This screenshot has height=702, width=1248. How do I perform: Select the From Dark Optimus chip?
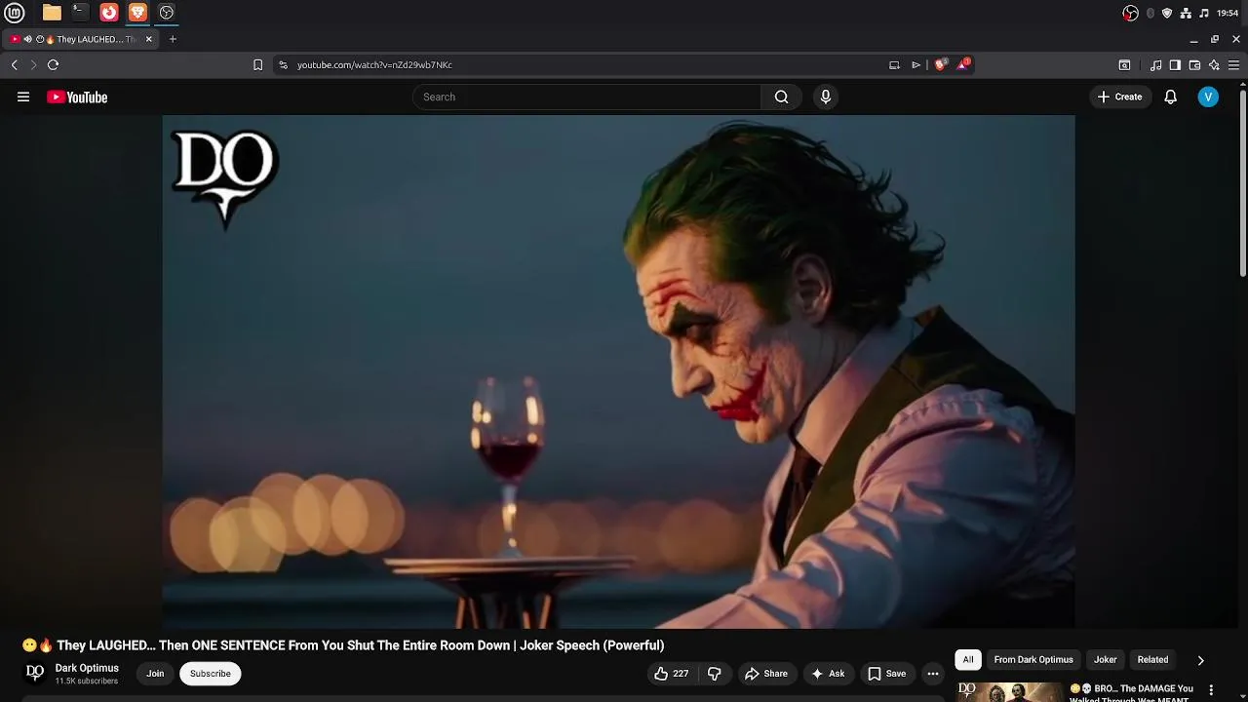1033,660
